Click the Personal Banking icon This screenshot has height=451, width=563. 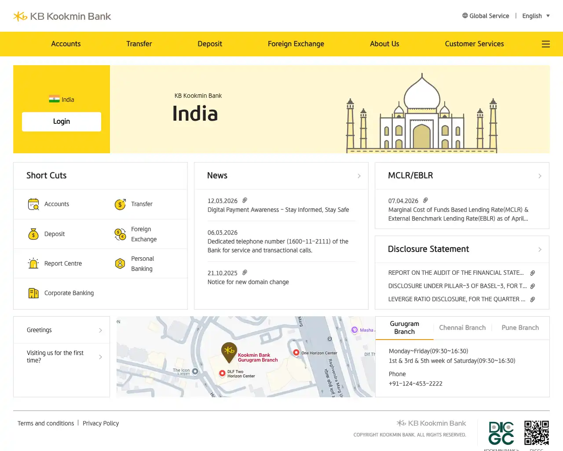point(120,263)
